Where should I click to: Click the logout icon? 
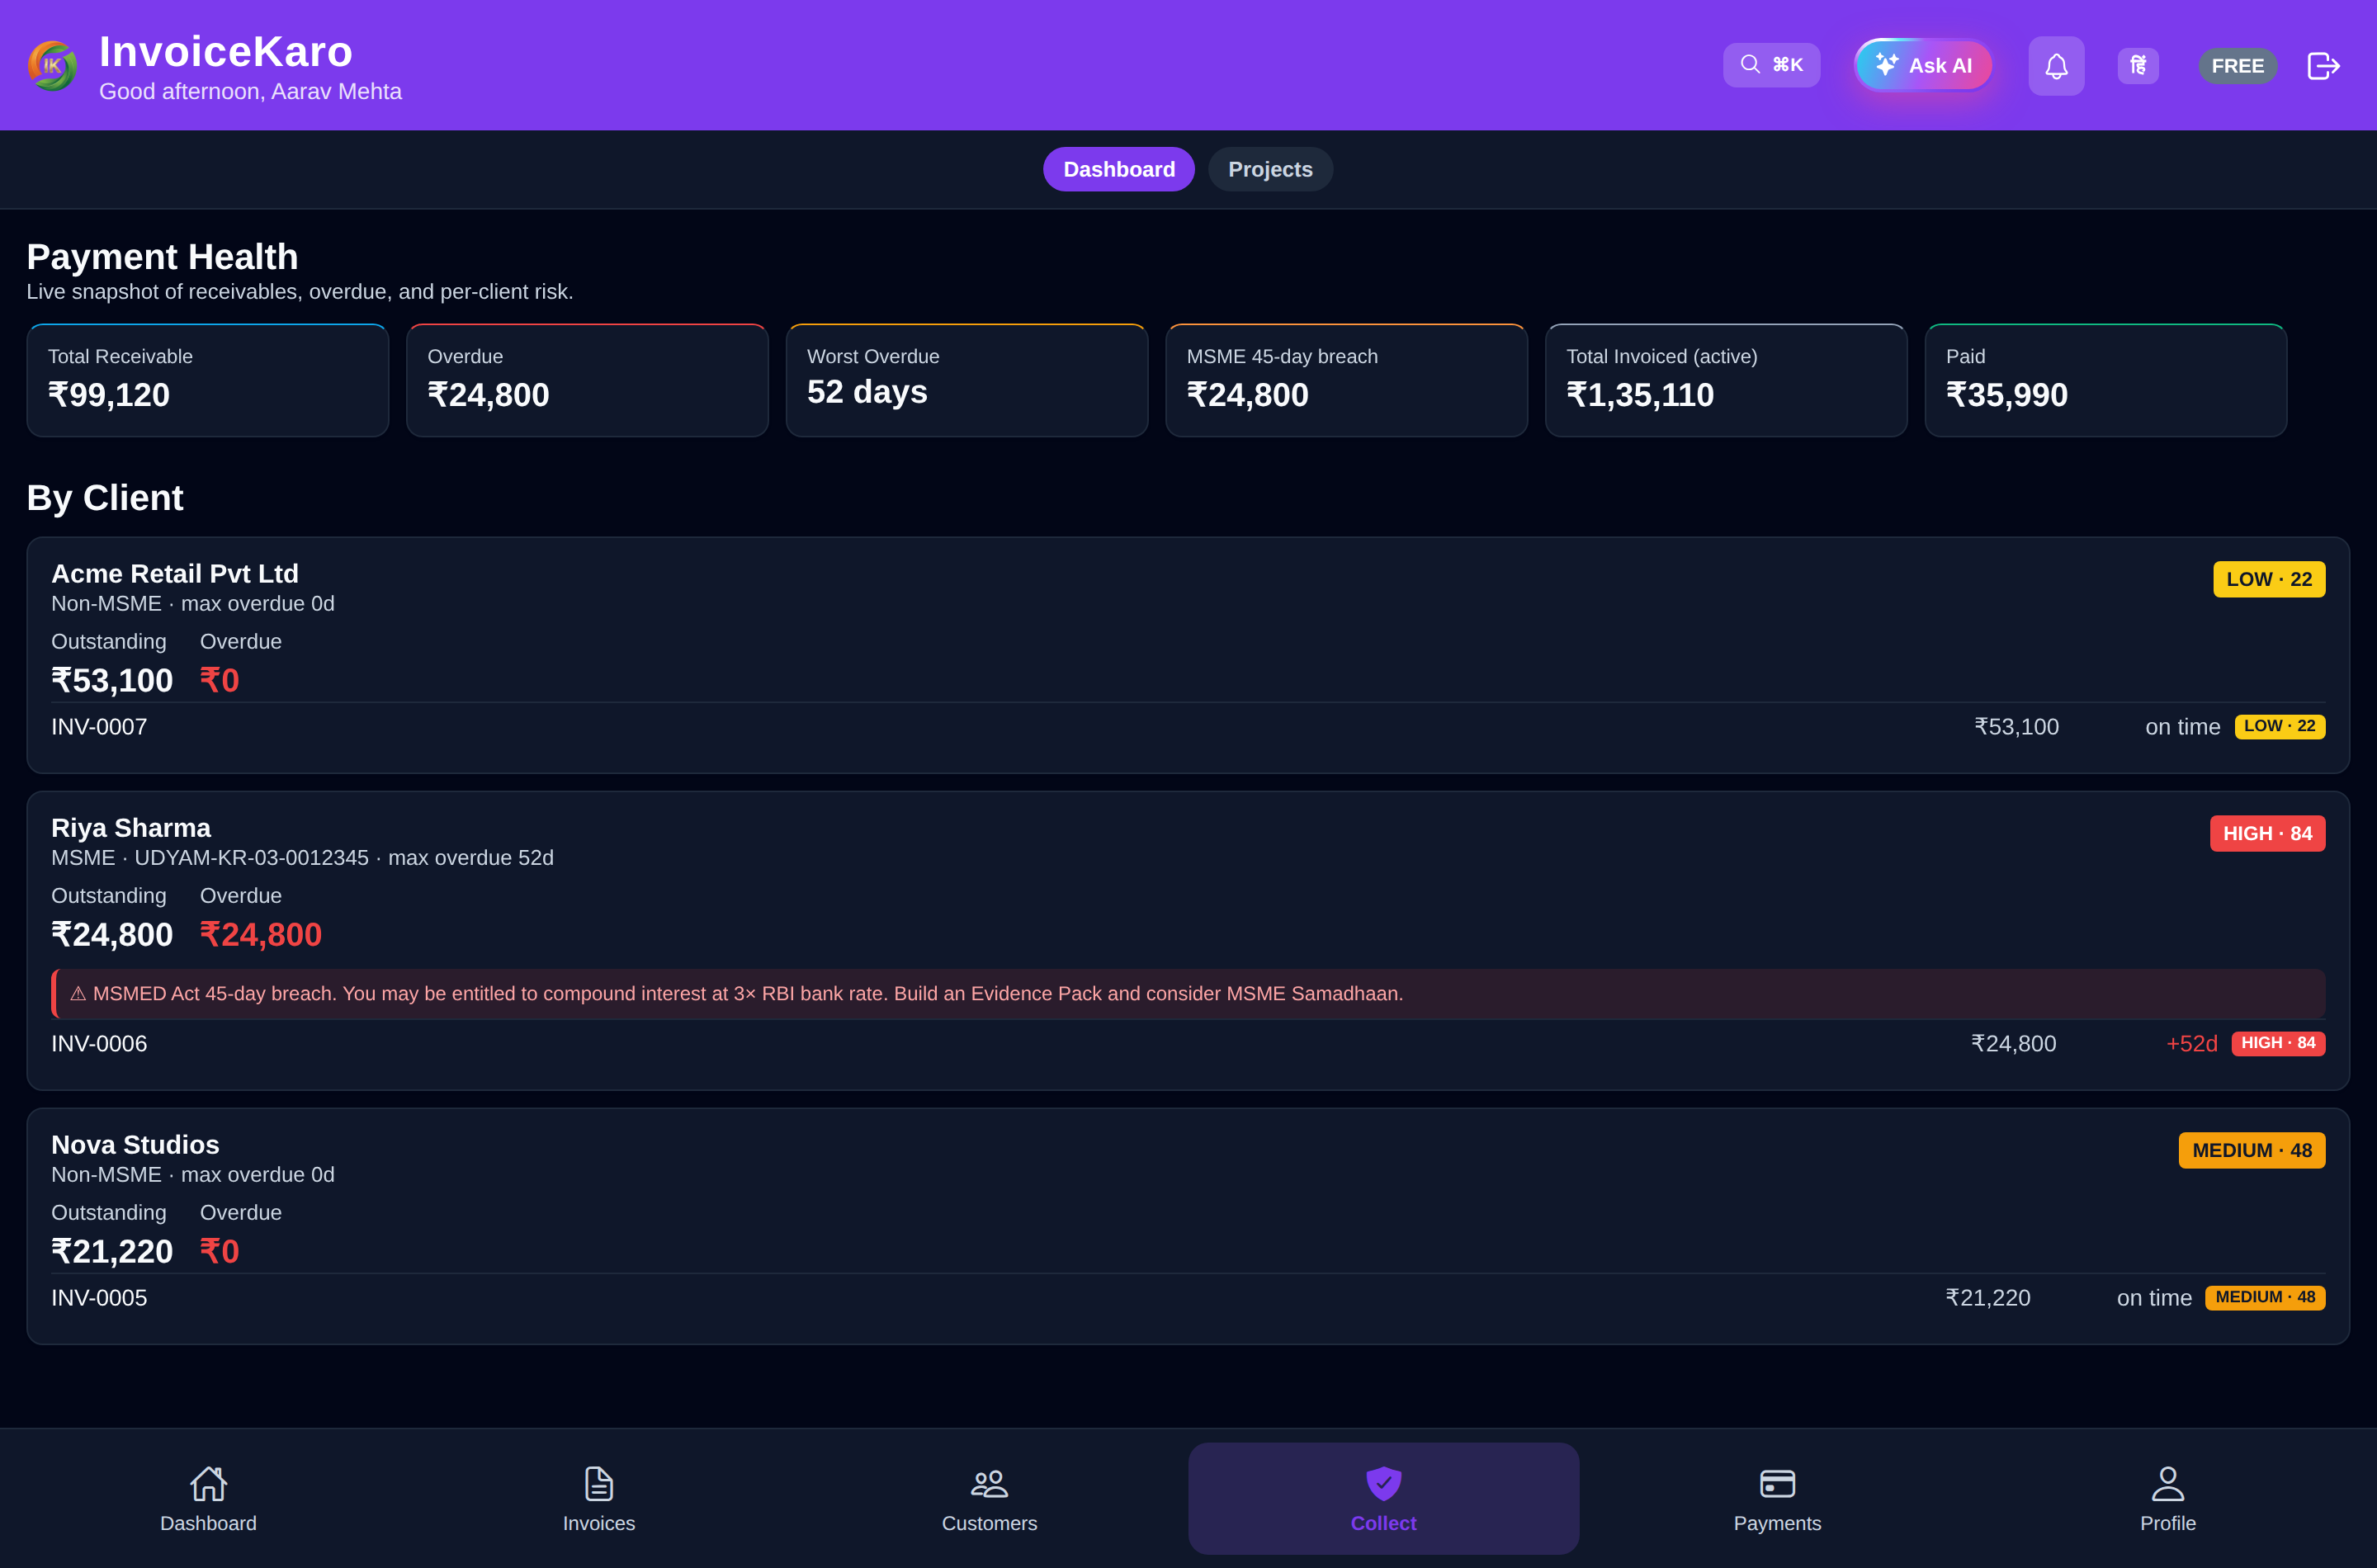2323,66
